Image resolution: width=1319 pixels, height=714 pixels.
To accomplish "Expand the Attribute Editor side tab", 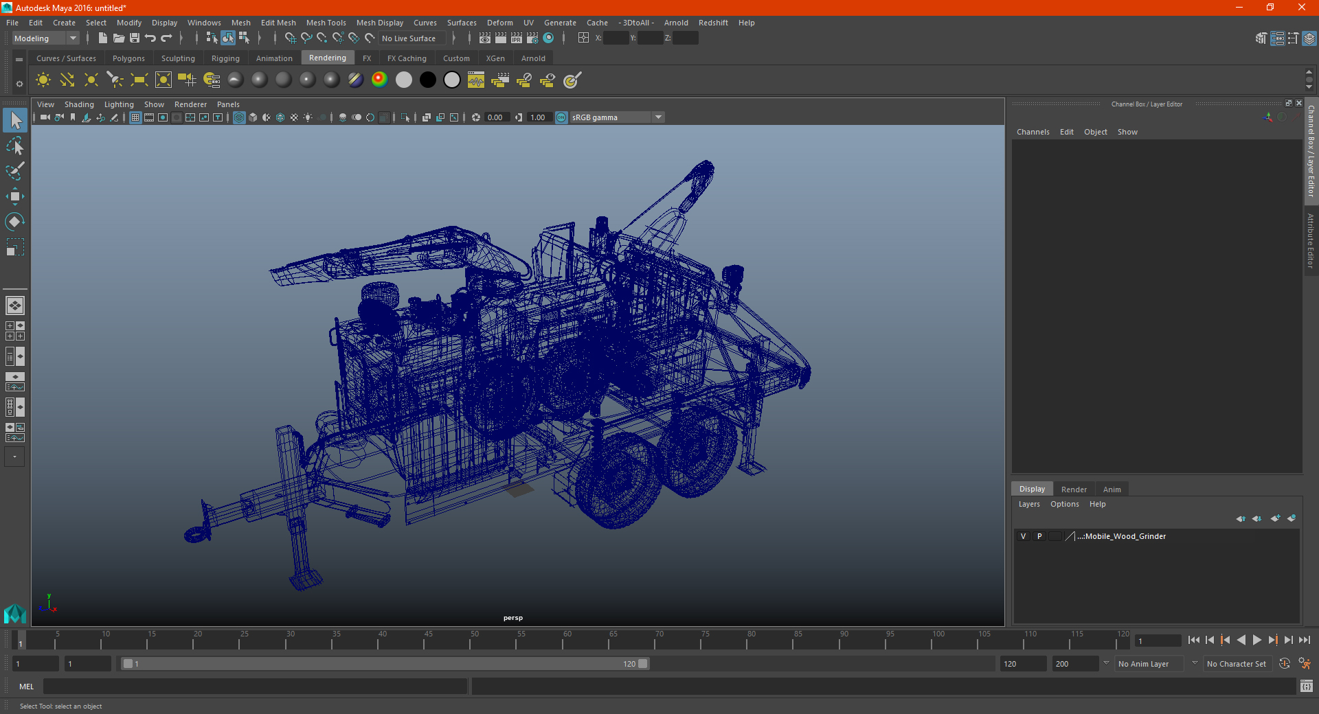I will click(x=1311, y=240).
